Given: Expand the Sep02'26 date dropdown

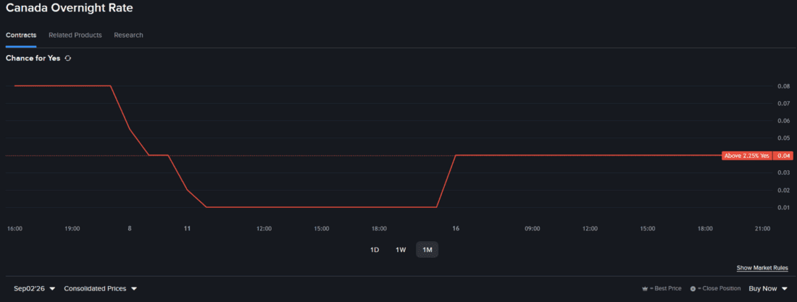Looking at the screenshot, I should (35, 289).
